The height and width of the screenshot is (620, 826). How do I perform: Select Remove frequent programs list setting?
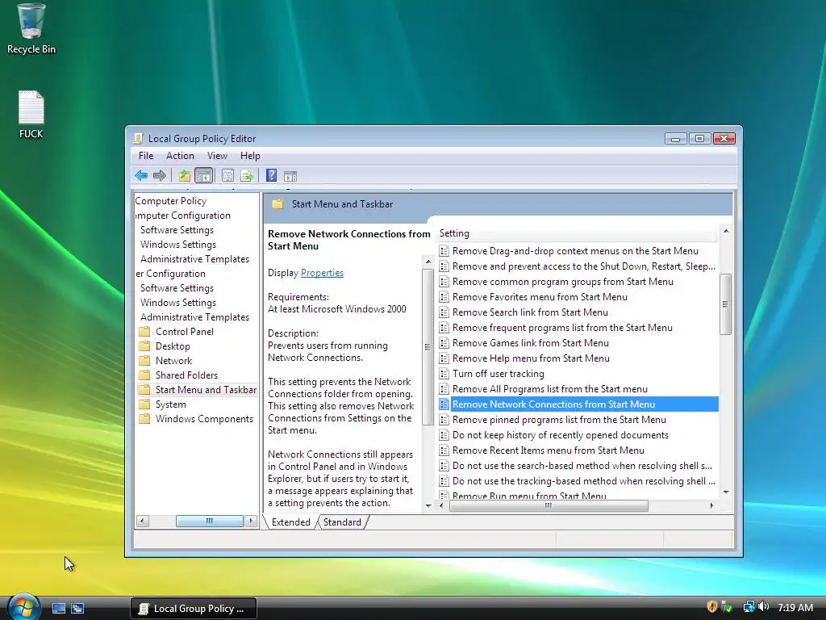click(x=562, y=328)
